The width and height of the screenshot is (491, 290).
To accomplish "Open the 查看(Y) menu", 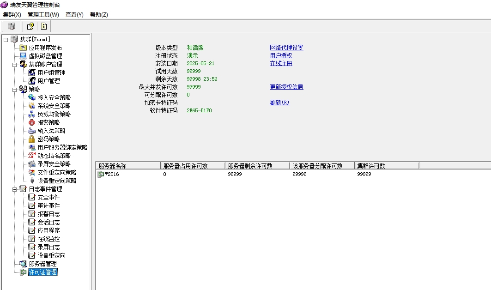I will click(74, 15).
